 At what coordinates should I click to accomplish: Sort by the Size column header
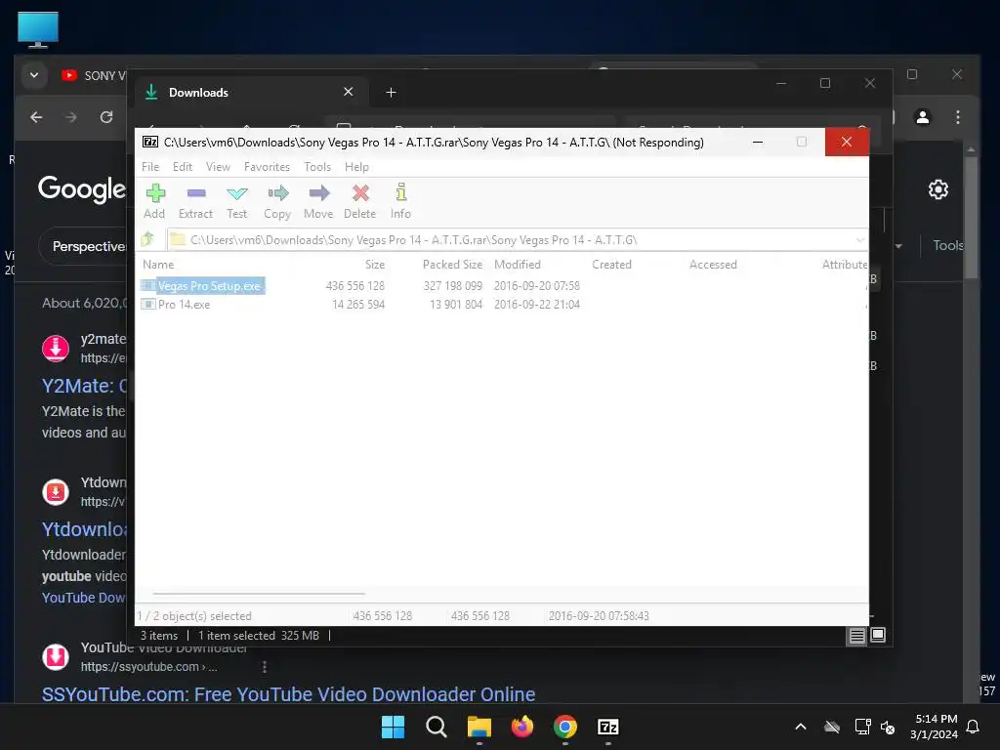pyautogui.click(x=374, y=264)
